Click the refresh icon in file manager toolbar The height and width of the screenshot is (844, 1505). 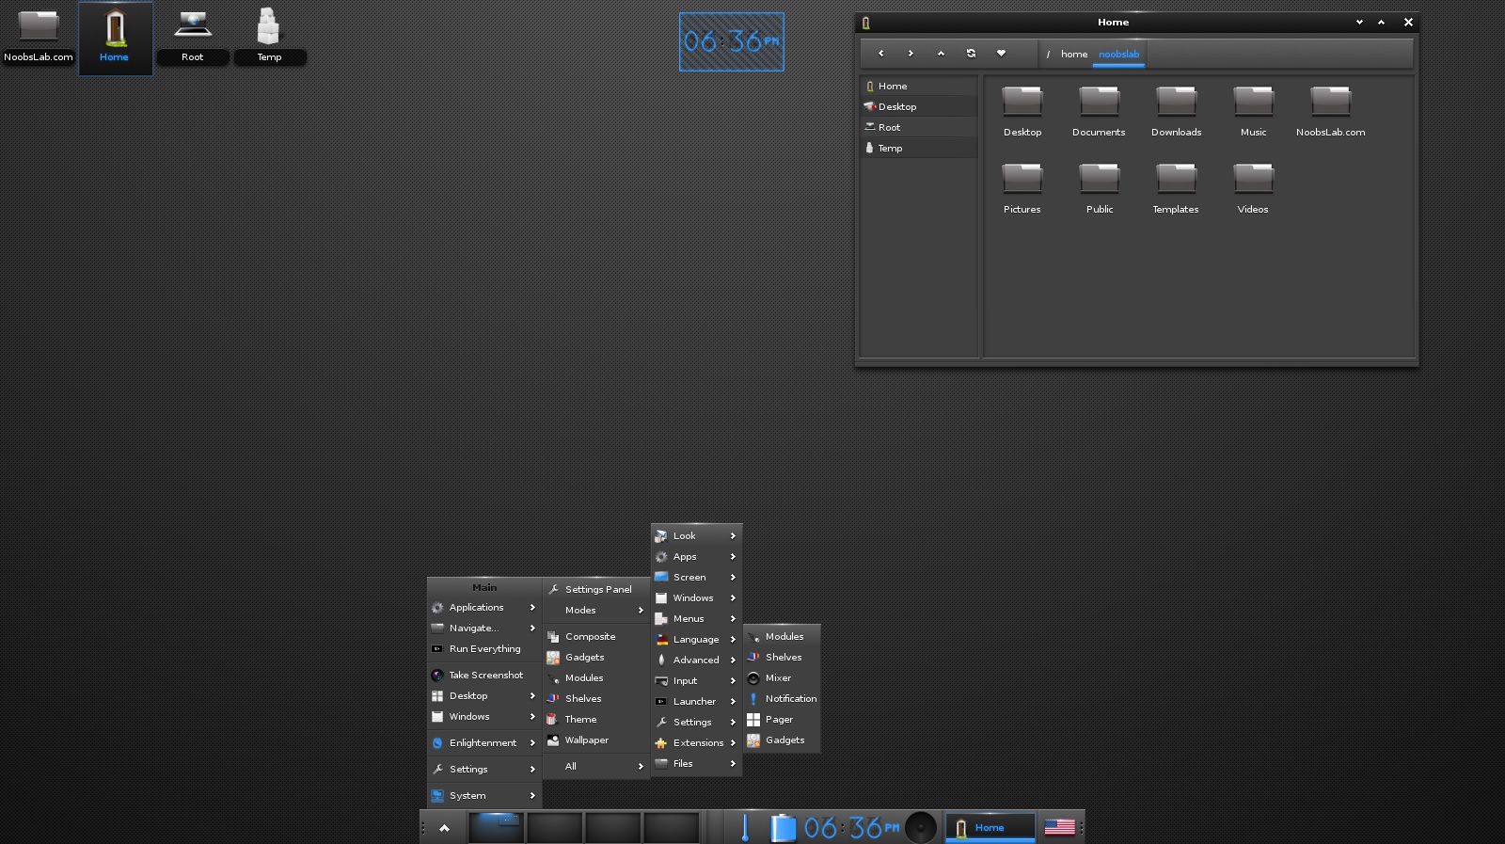pyautogui.click(x=971, y=54)
